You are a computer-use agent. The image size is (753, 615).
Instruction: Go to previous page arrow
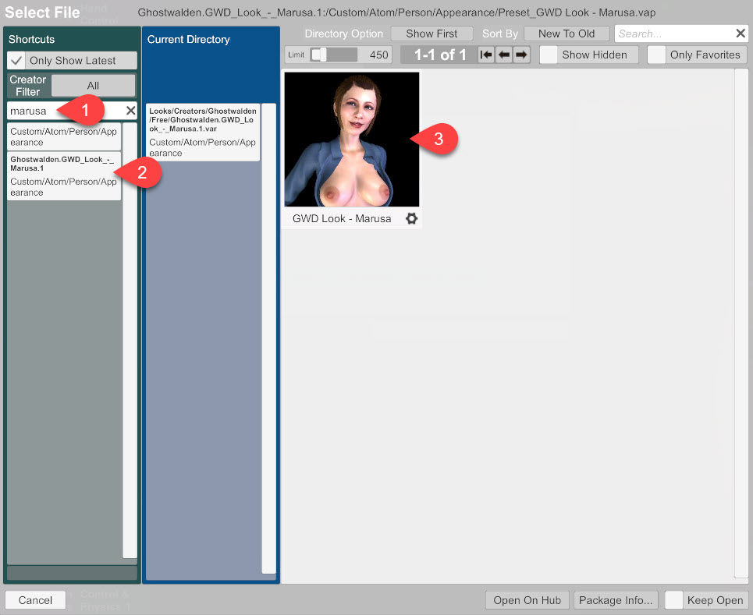click(x=504, y=55)
